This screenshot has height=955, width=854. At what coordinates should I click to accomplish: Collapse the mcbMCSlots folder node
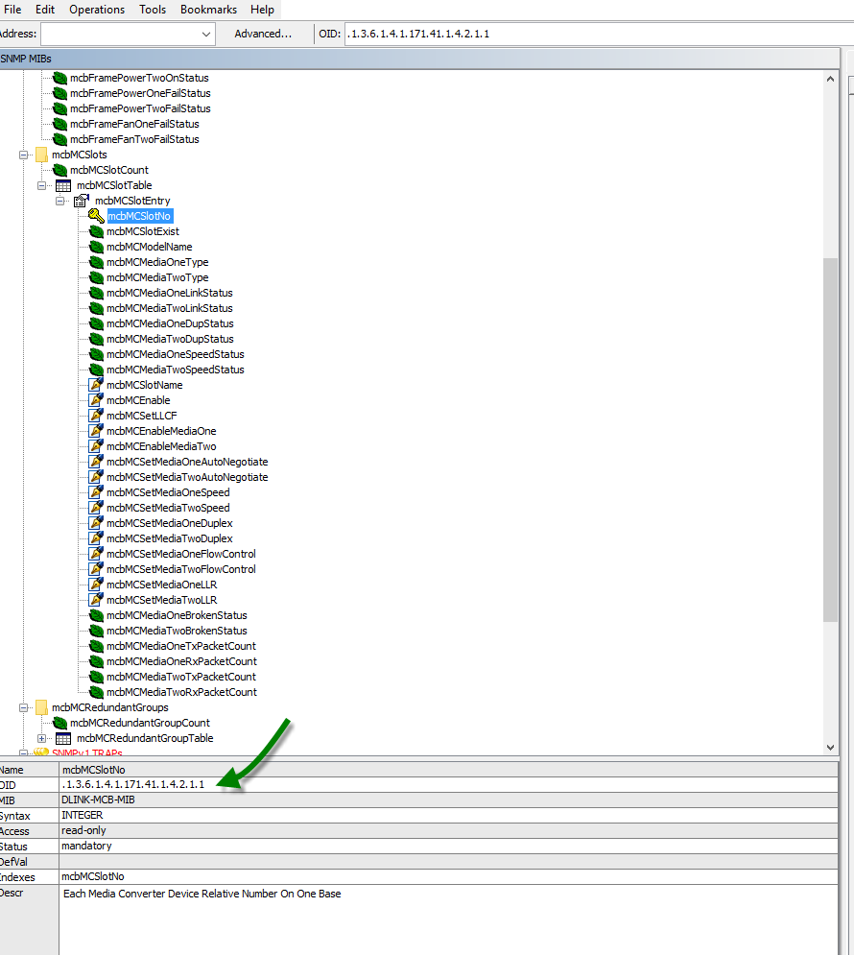24,155
